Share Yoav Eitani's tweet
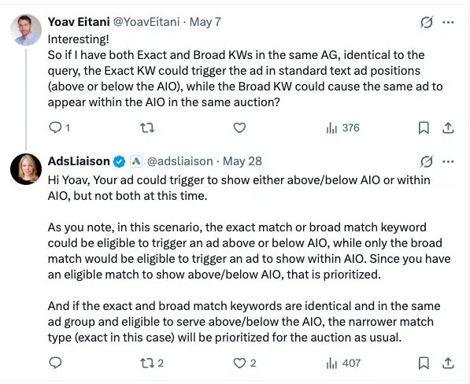 tap(448, 128)
